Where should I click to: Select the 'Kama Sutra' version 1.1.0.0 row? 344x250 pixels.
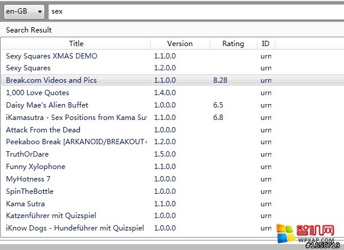click(x=173, y=204)
